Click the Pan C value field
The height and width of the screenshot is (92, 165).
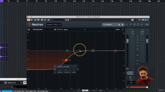(131, 83)
